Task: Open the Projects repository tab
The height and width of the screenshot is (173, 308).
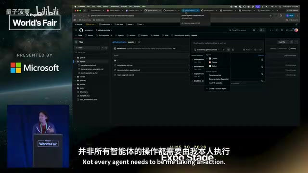Action: [x=143, y=35]
